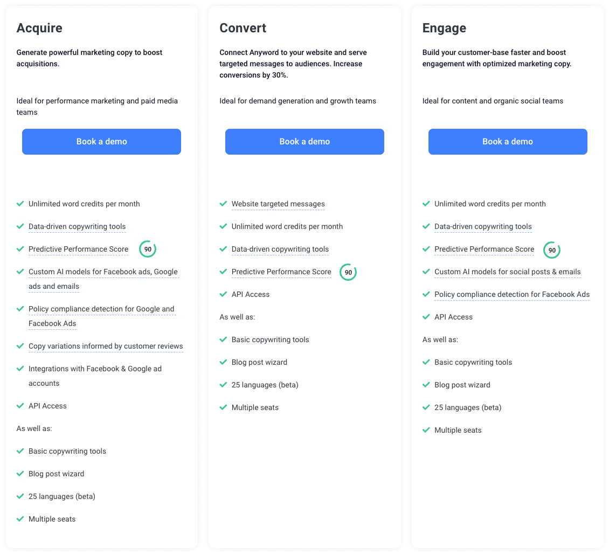Click the 90 score badge in Engage column
This screenshot has height=555, width=609.
551,250
